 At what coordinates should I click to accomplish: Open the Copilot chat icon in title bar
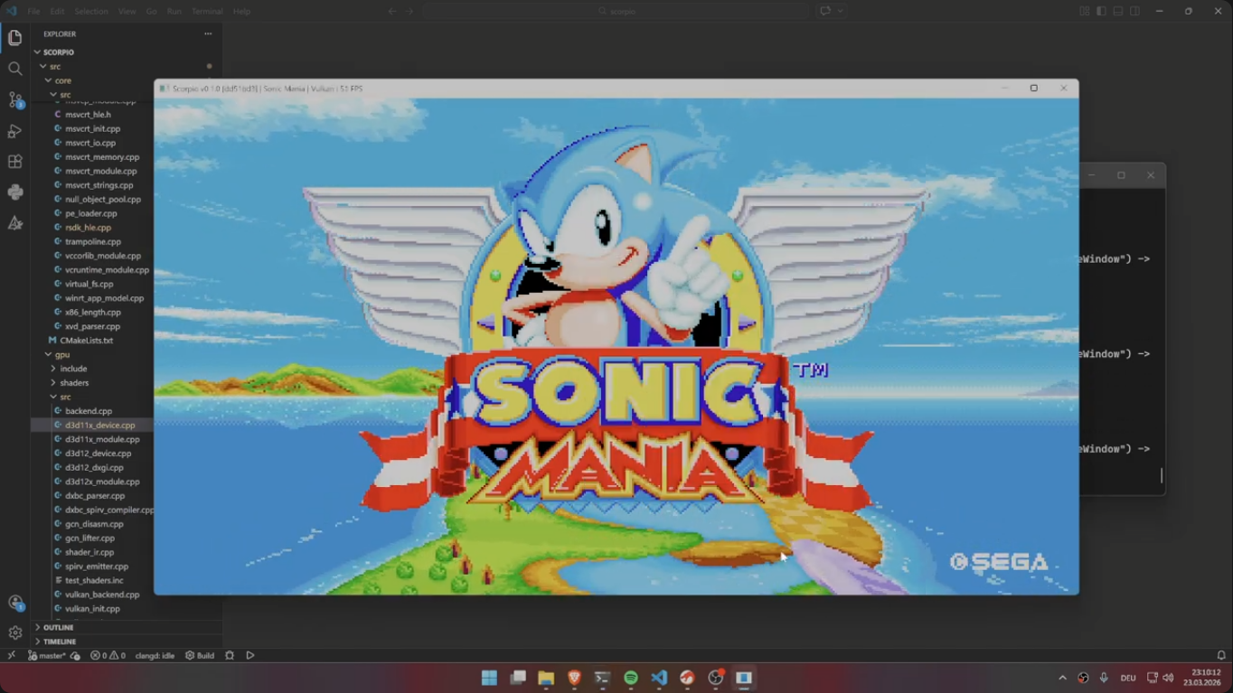(x=825, y=11)
